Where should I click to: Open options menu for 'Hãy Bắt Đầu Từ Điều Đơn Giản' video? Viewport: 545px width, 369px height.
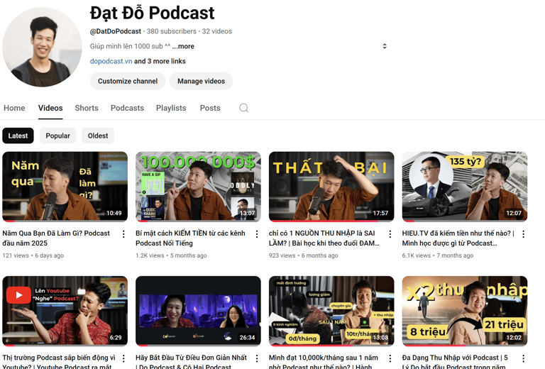click(x=256, y=358)
